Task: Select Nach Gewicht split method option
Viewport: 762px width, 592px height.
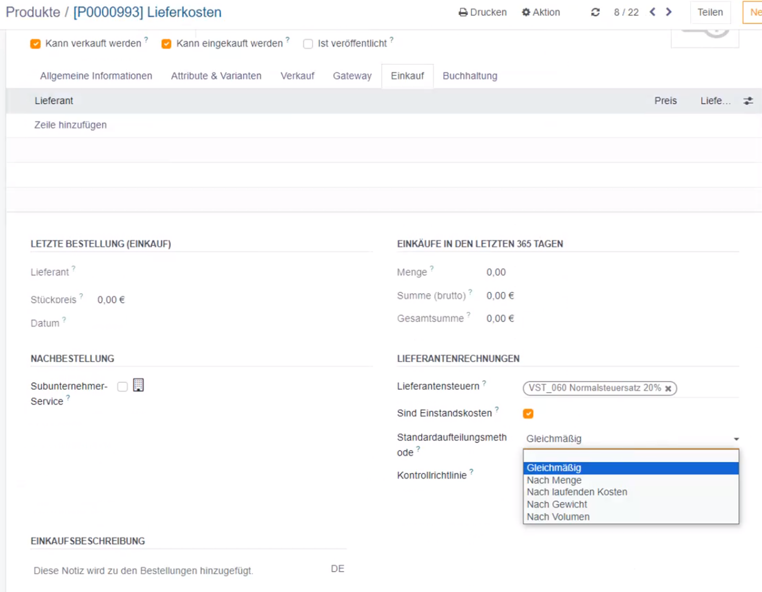Action: 557,505
